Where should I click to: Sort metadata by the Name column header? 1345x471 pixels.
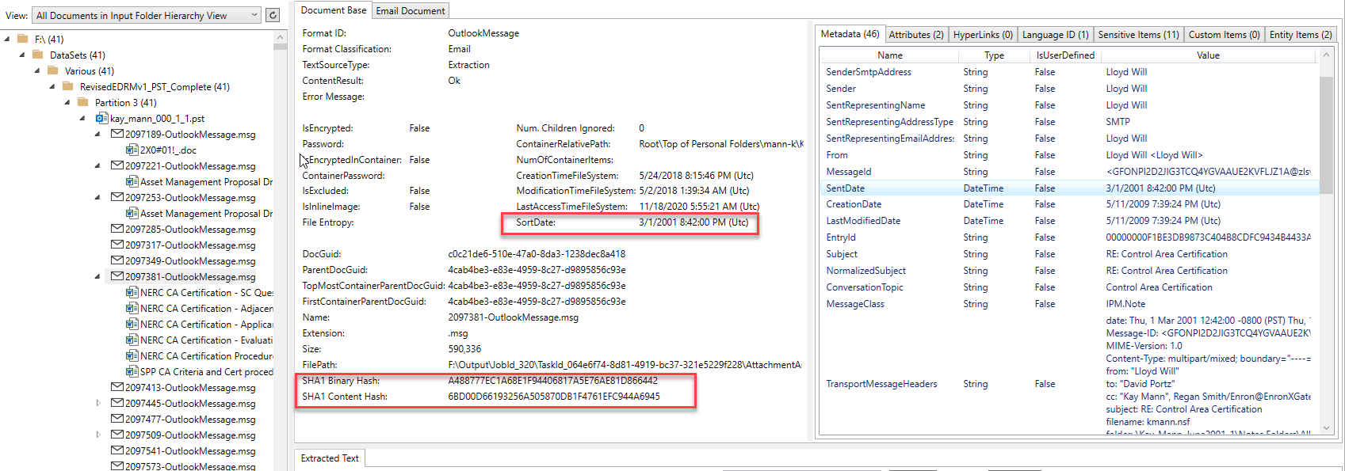[x=889, y=55]
